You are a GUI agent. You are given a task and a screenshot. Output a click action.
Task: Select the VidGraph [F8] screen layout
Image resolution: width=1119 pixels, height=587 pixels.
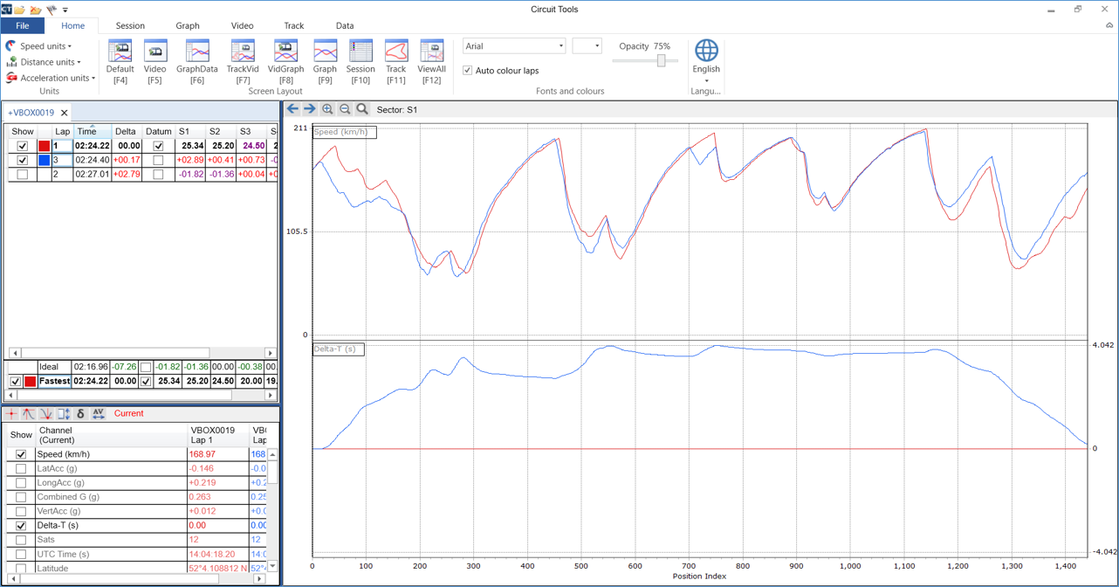tap(285, 61)
